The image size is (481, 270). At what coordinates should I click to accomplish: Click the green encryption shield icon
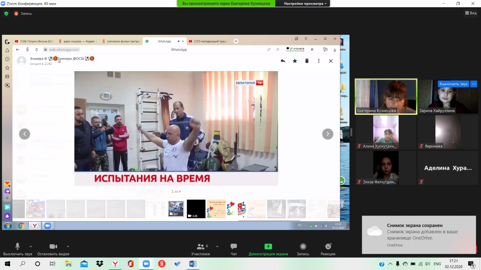tap(6, 13)
